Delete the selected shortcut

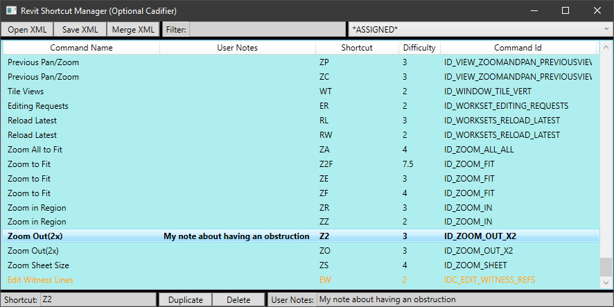coord(238,300)
